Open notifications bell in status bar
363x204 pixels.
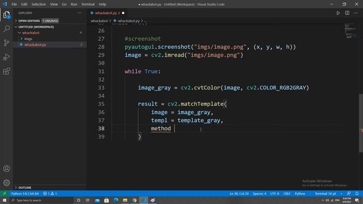click(357, 193)
